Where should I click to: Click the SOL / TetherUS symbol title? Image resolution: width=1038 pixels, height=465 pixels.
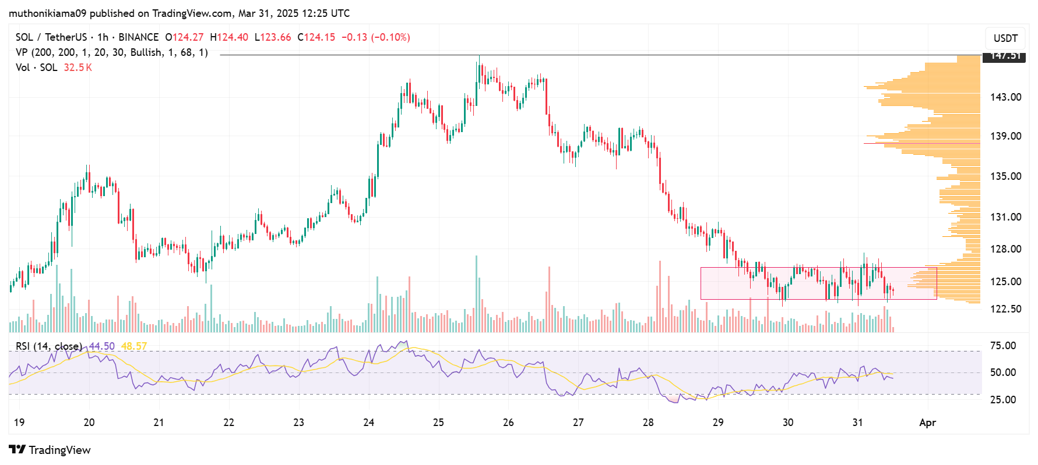51,37
